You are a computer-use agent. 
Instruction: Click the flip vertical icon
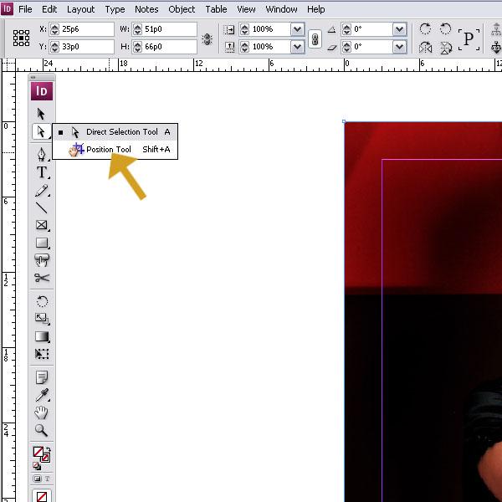445,48
